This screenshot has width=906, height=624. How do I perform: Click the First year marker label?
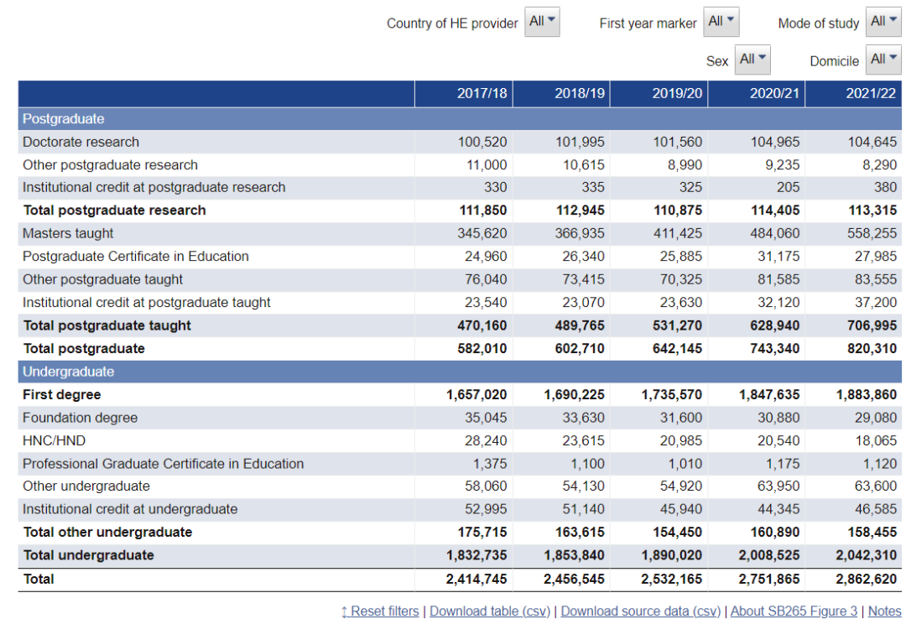(648, 23)
